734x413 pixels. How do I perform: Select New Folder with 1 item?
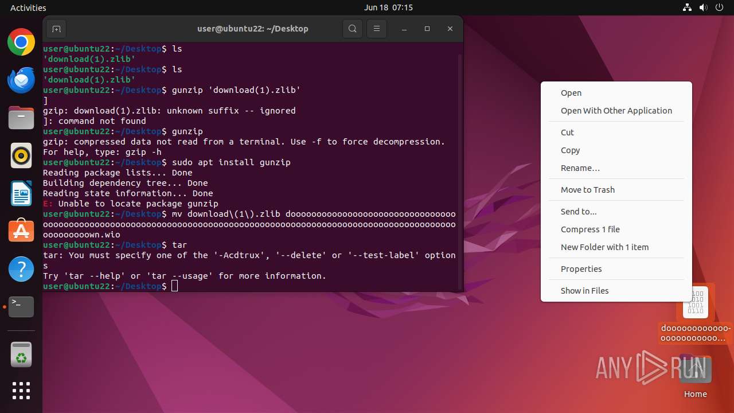tap(616, 247)
